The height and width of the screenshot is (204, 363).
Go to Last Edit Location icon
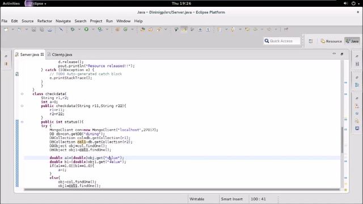(247, 29)
